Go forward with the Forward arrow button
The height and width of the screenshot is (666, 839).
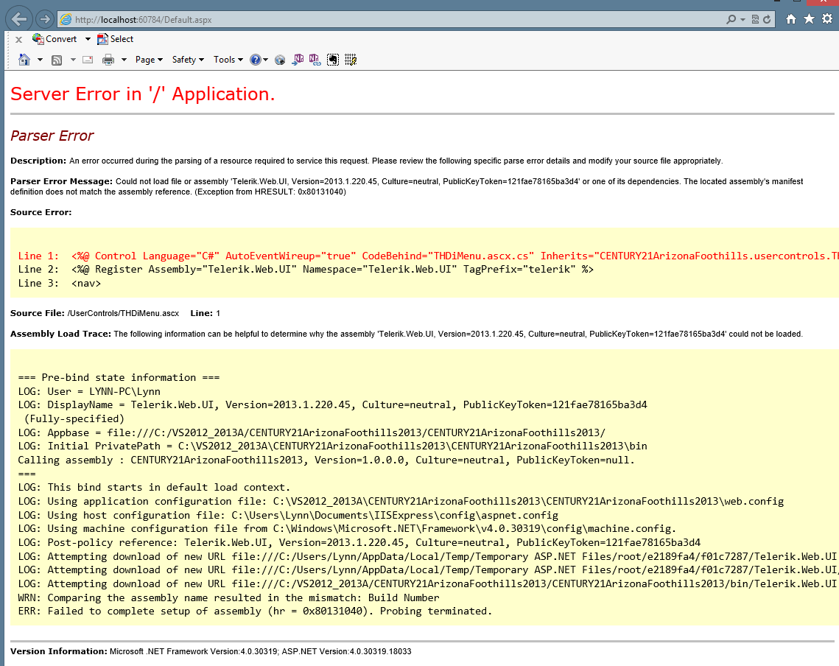(x=45, y=19)
